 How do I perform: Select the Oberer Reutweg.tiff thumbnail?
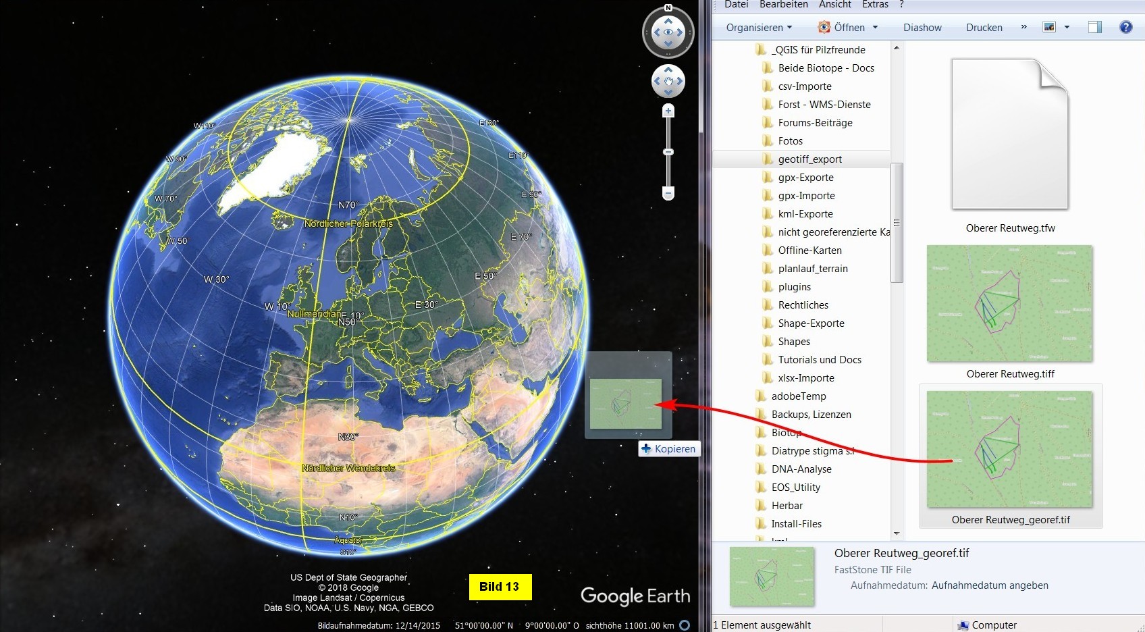1009,304
